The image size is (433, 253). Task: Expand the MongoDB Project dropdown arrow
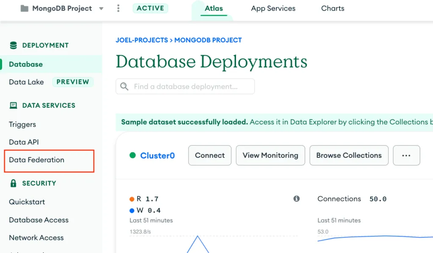[x=101, y=8]
